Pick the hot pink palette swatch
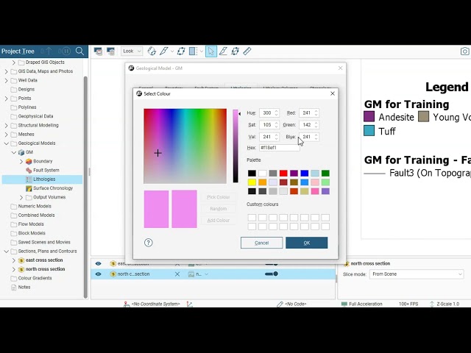The image size is (471, 353). (315, 191)
